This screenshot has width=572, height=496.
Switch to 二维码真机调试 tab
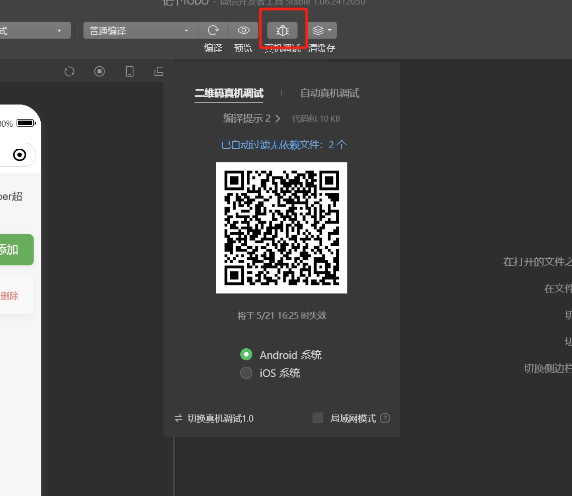pyautogui.click(x=229, y=93)
